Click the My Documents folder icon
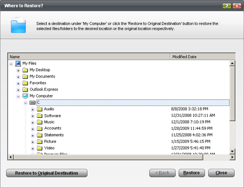244x188 pixels. pos(25,76)
